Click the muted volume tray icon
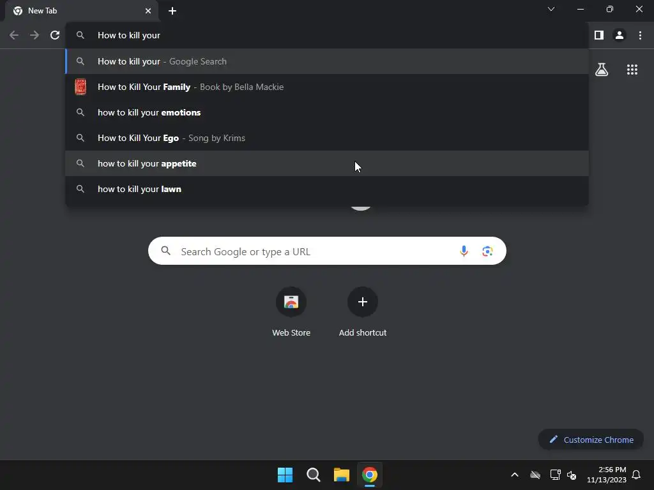This screenshot has width=654, height=490. coord(572,475)
